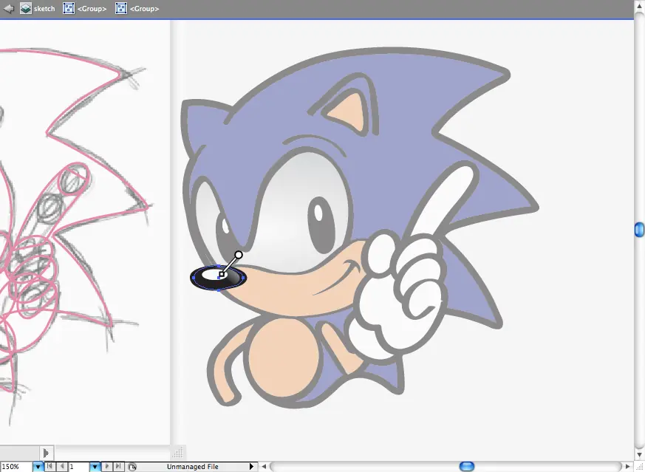Click the artboard number field showing 1
Viewport: 645px width, 472px height.
79,467
